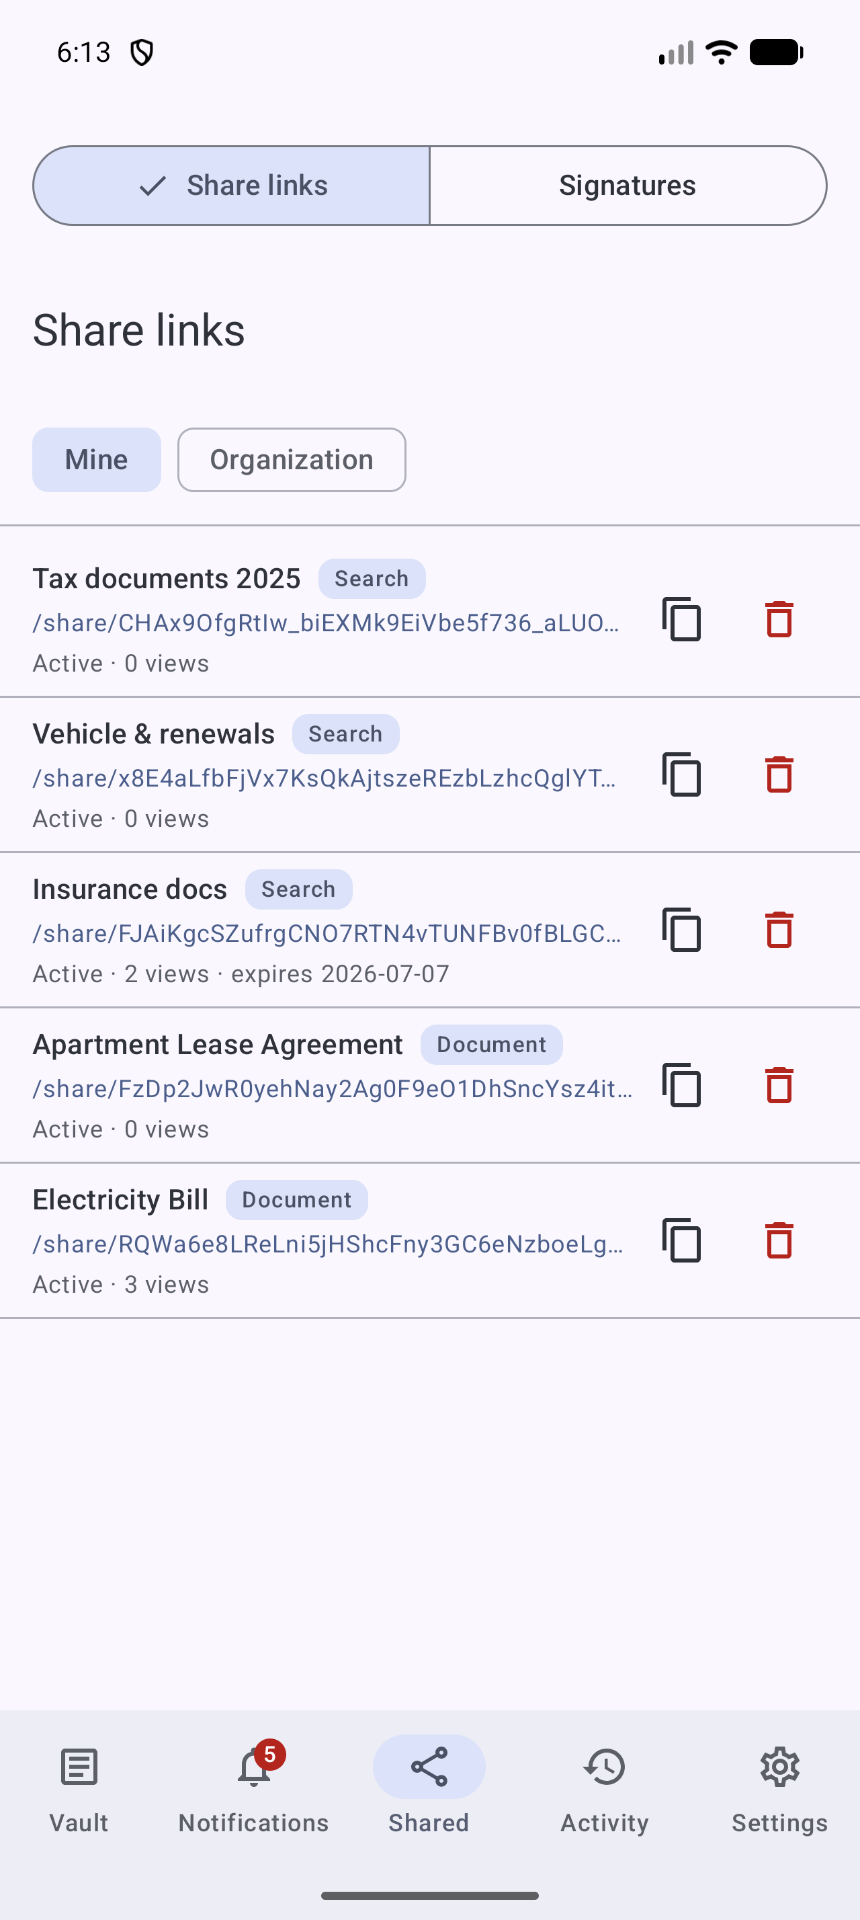Tap the expires 2026-07-07 status text
The height and width of the screenshot is (1920, 860).
[x=340, y=974]
